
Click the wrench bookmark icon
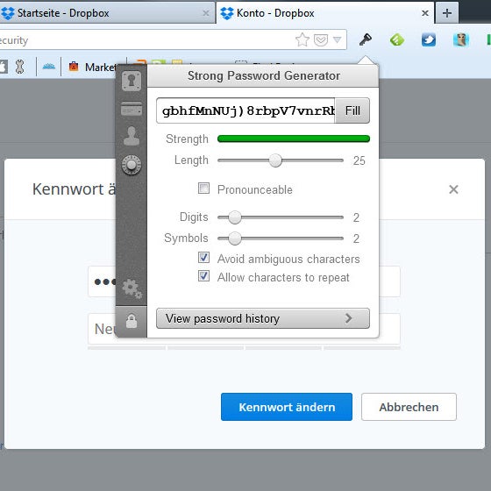pyautogui.click(x=19, y=67)
